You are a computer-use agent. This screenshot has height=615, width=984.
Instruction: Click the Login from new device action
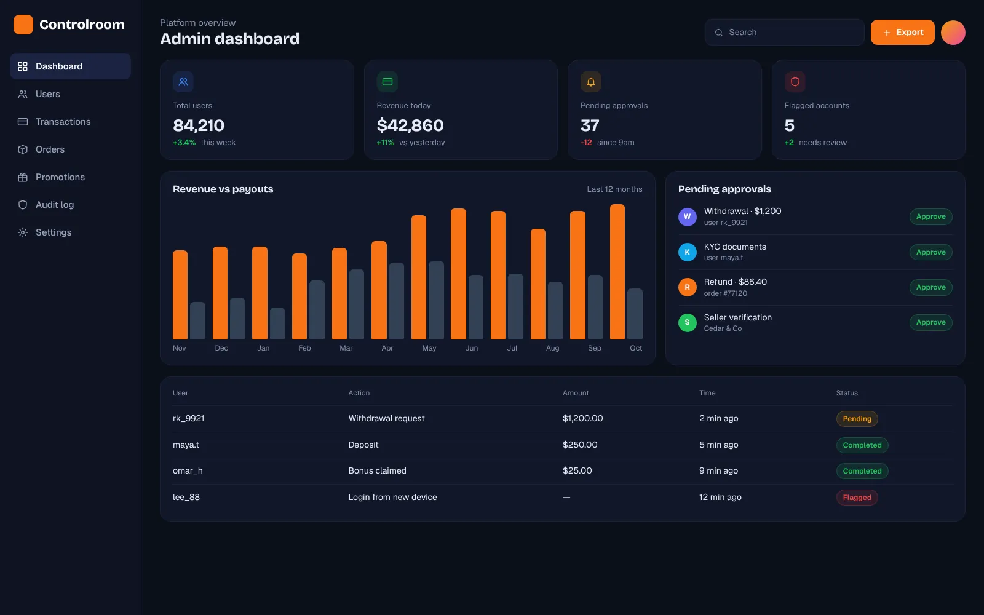tap(392, 497)
